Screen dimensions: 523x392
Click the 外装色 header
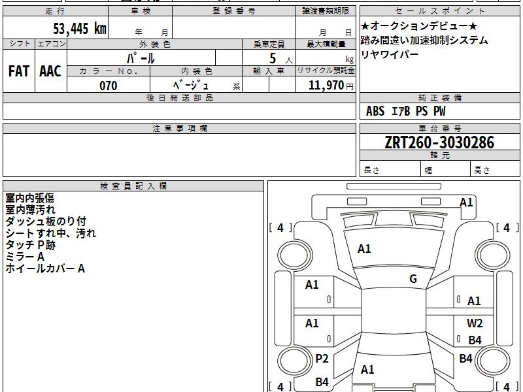(x=155, y=44)
